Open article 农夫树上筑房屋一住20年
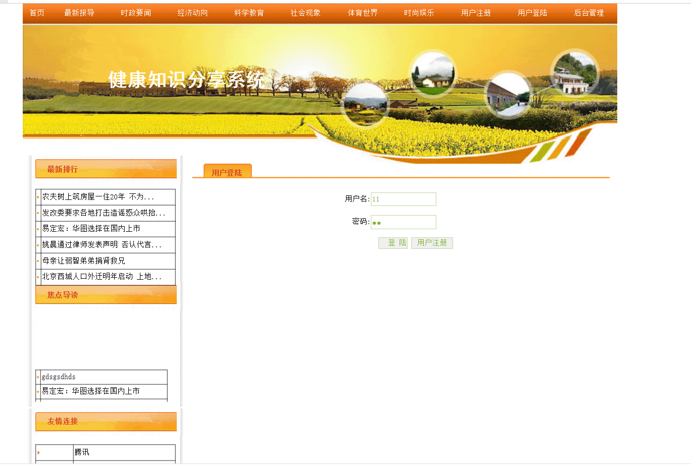691x466 pixels. 98,197
